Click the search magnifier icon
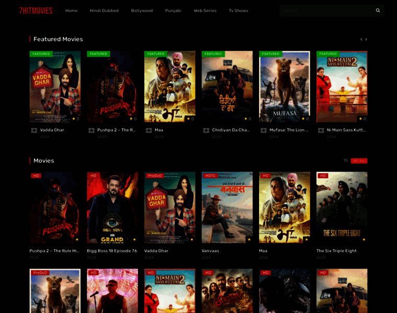The width and height of the screenshot is (397, 313). point(378,10)
